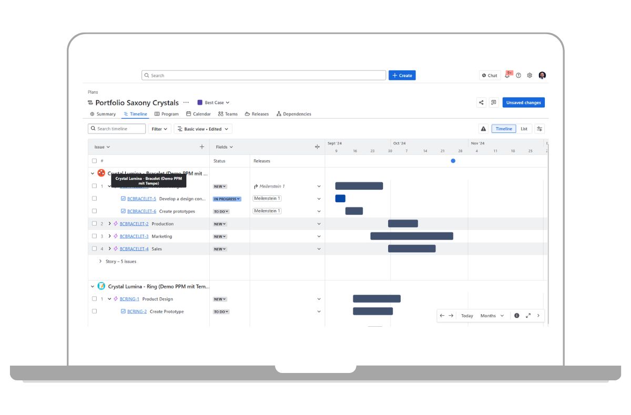The image size is (631, 415).
Task: Check the box for BCBRACELET-6 row
Action: (x=95, y=211)
